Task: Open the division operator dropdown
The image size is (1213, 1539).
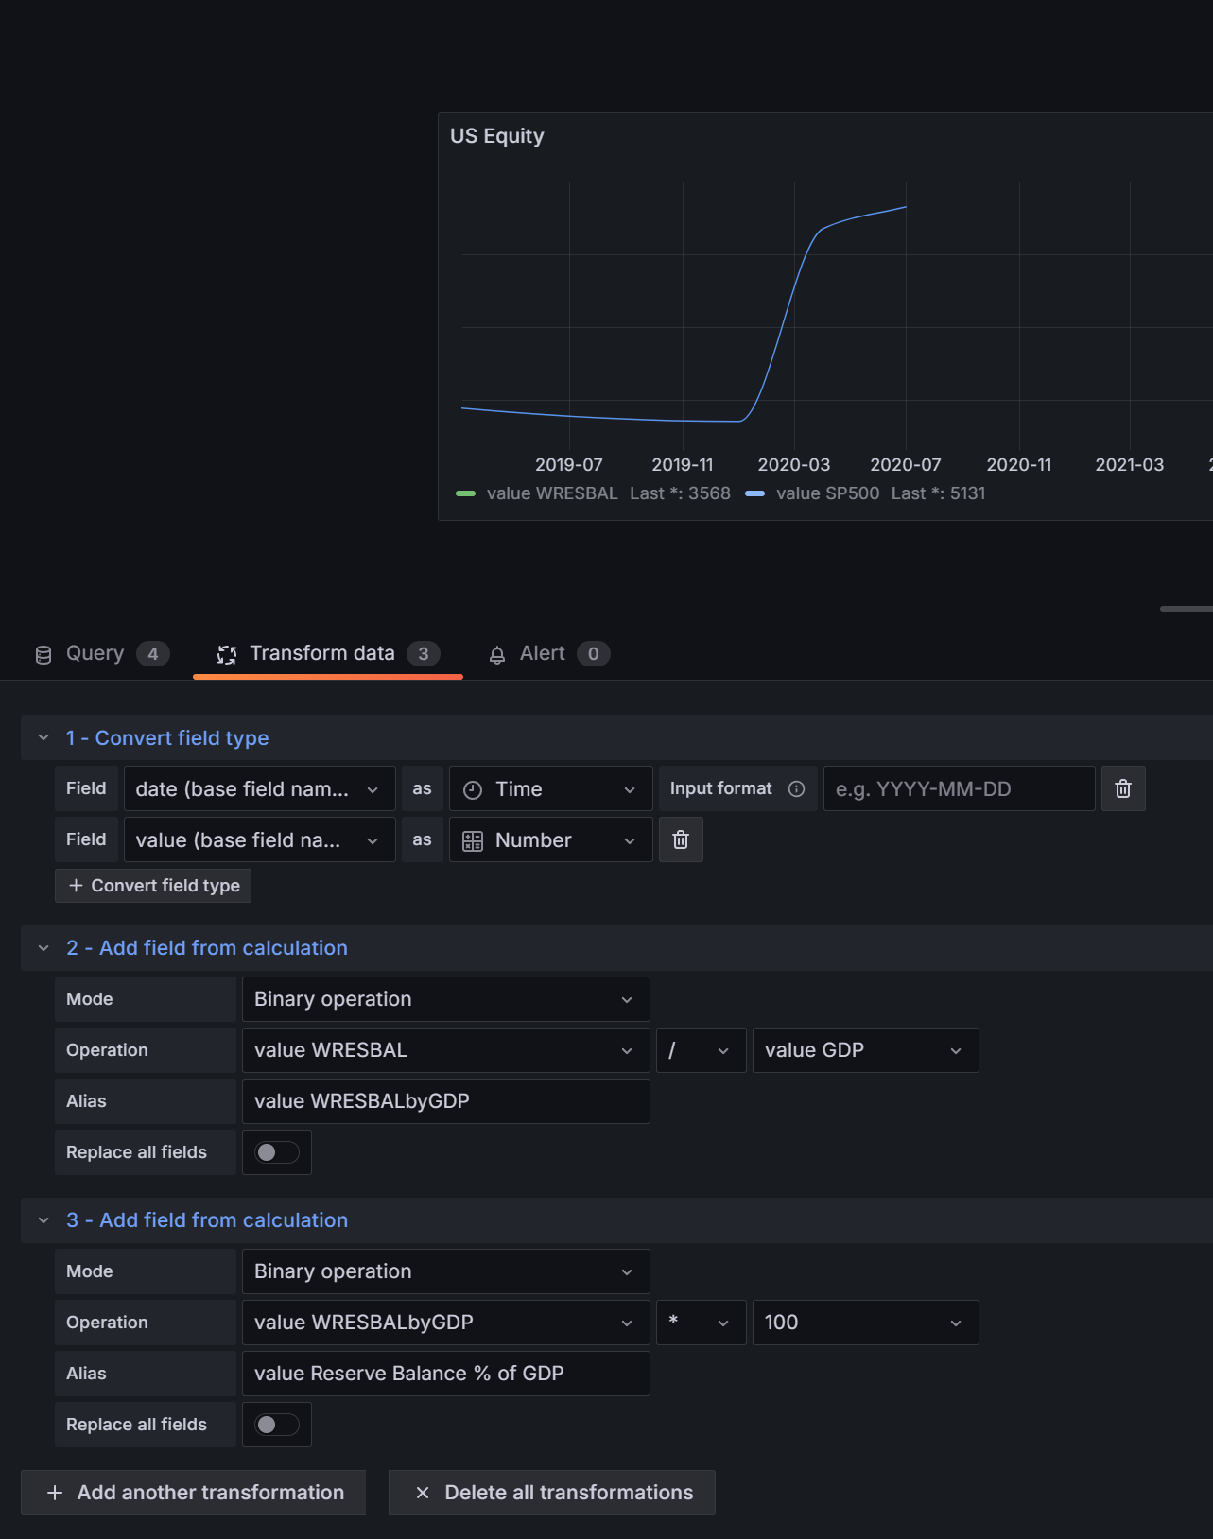Action: point(702,1050)
